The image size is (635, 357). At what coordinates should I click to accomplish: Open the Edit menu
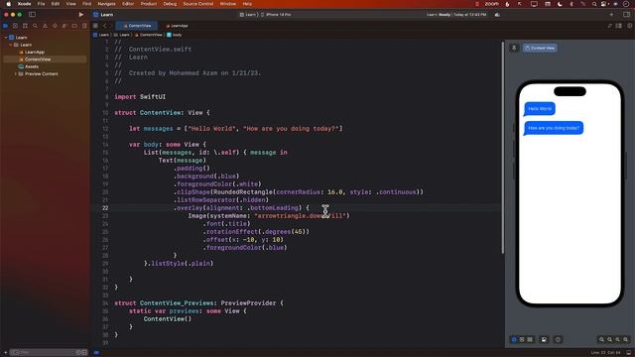[x=56, y=4]
